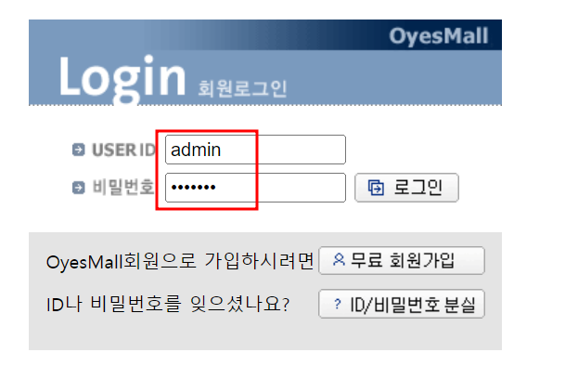Click the question mark icon on ID/비밀번호 분실

[x=337, y=304]
